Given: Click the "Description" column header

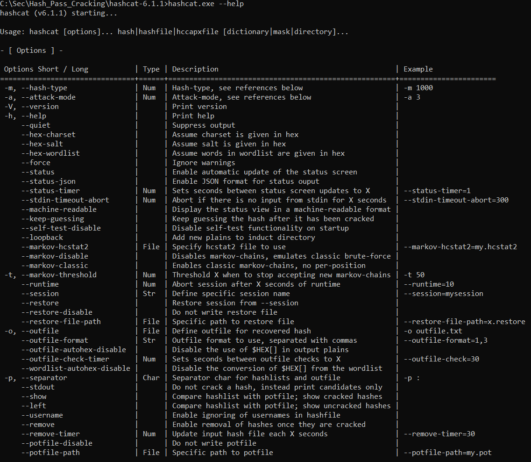Looking at the screenshot, I should pyautogui.click(x=195, y=69).
